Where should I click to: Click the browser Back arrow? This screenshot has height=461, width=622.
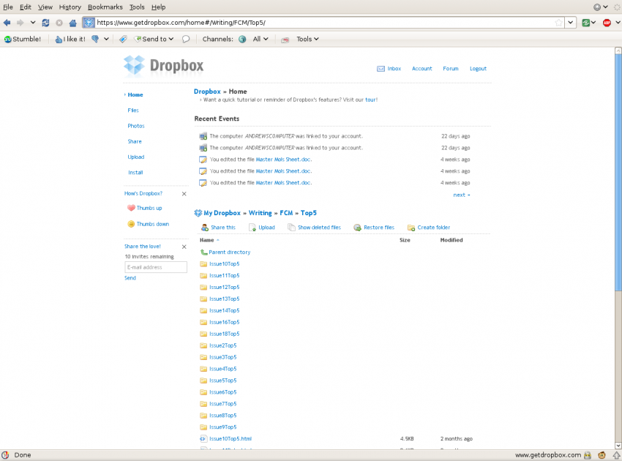coord(7,23)
